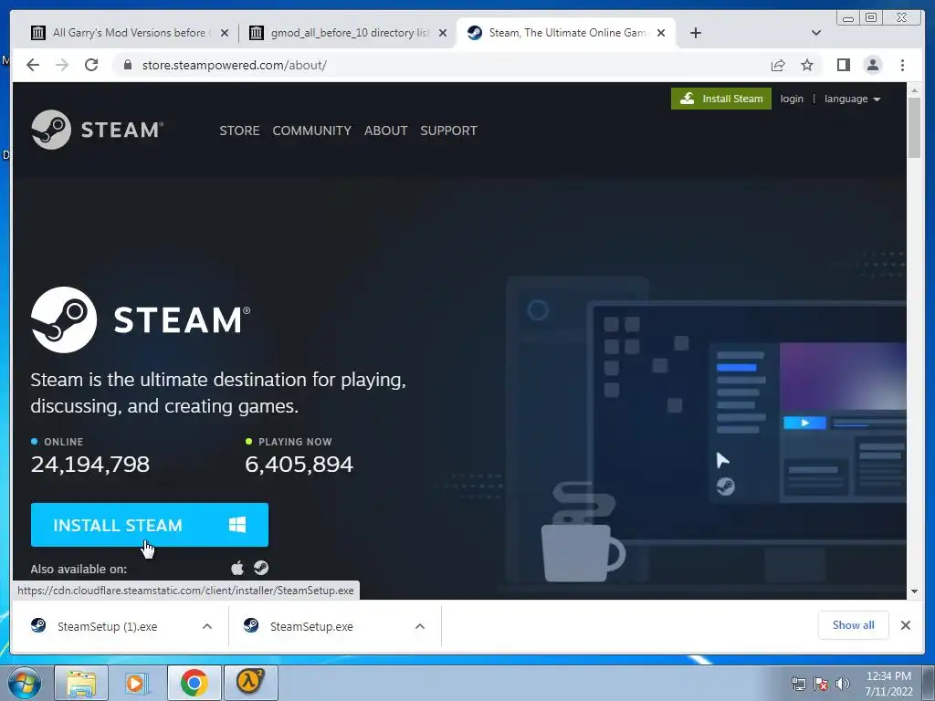Close the Steam tab
This screenshot has width=935, height=701.
661,33
